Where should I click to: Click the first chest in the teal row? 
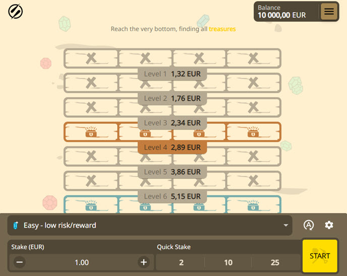[x=91, y=205]
